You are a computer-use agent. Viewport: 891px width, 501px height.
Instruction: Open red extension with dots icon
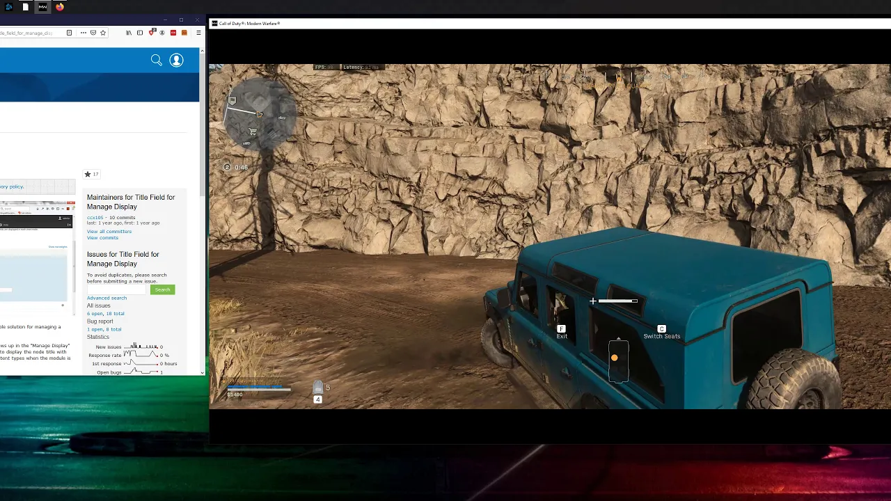[173, 33]
